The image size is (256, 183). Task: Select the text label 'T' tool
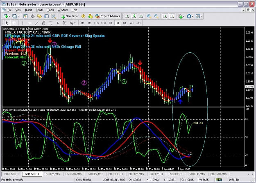(x=65, y=23)
